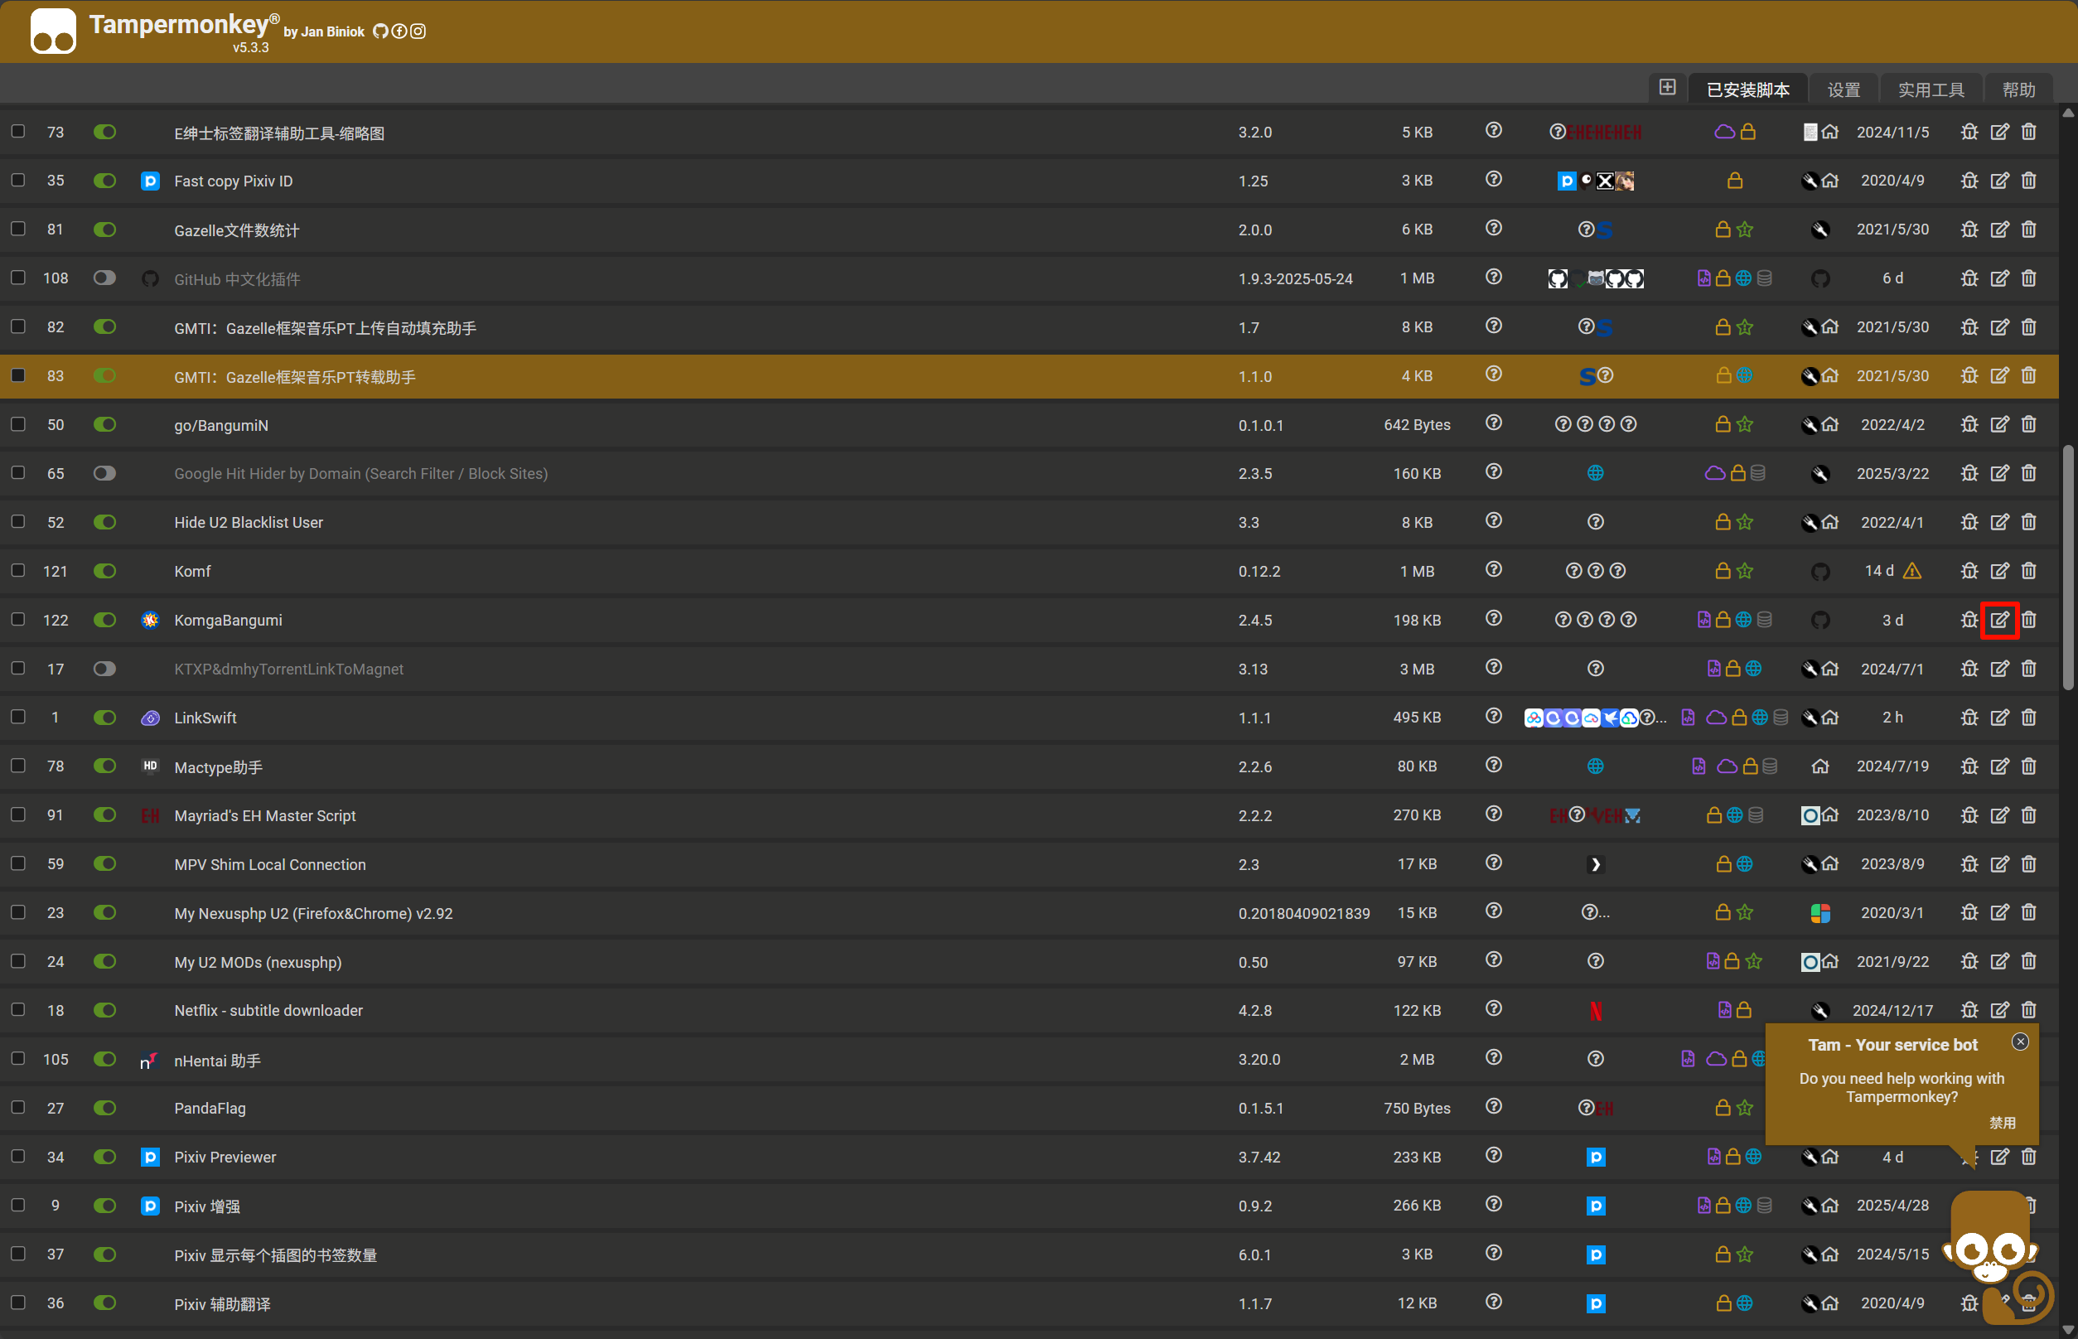This screenshot has height=1339, width=2078.
Task: Click the '14 d' last updated cell
Action: tap(1878, 571)
